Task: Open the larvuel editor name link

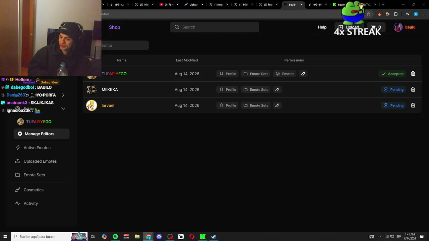Action: pos(108,105)
